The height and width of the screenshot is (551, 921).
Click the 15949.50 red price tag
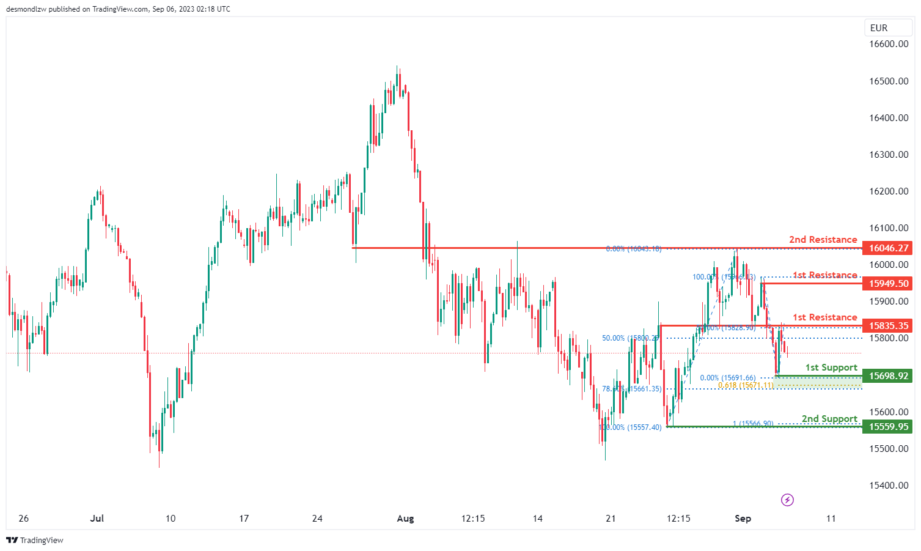[x=887, y=283]
